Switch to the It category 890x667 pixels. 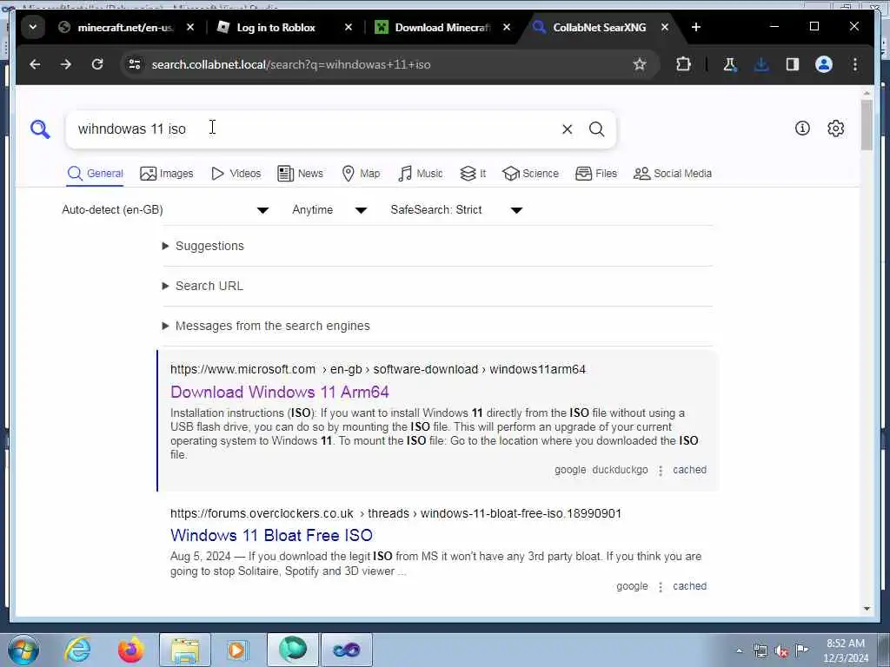click(x=473, y=174)
